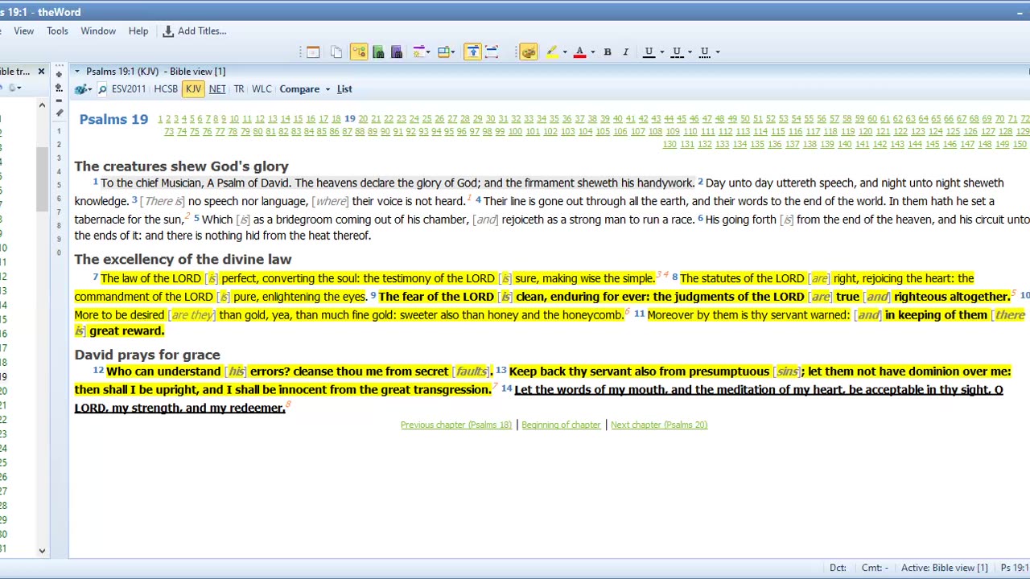1030x579 pixels.
Task: Go to Psalms chapter 1
Action: [x=160, y=119]
